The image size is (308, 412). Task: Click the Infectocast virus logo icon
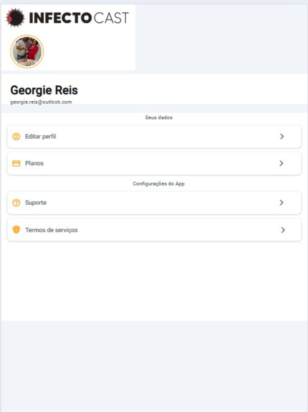15,18
